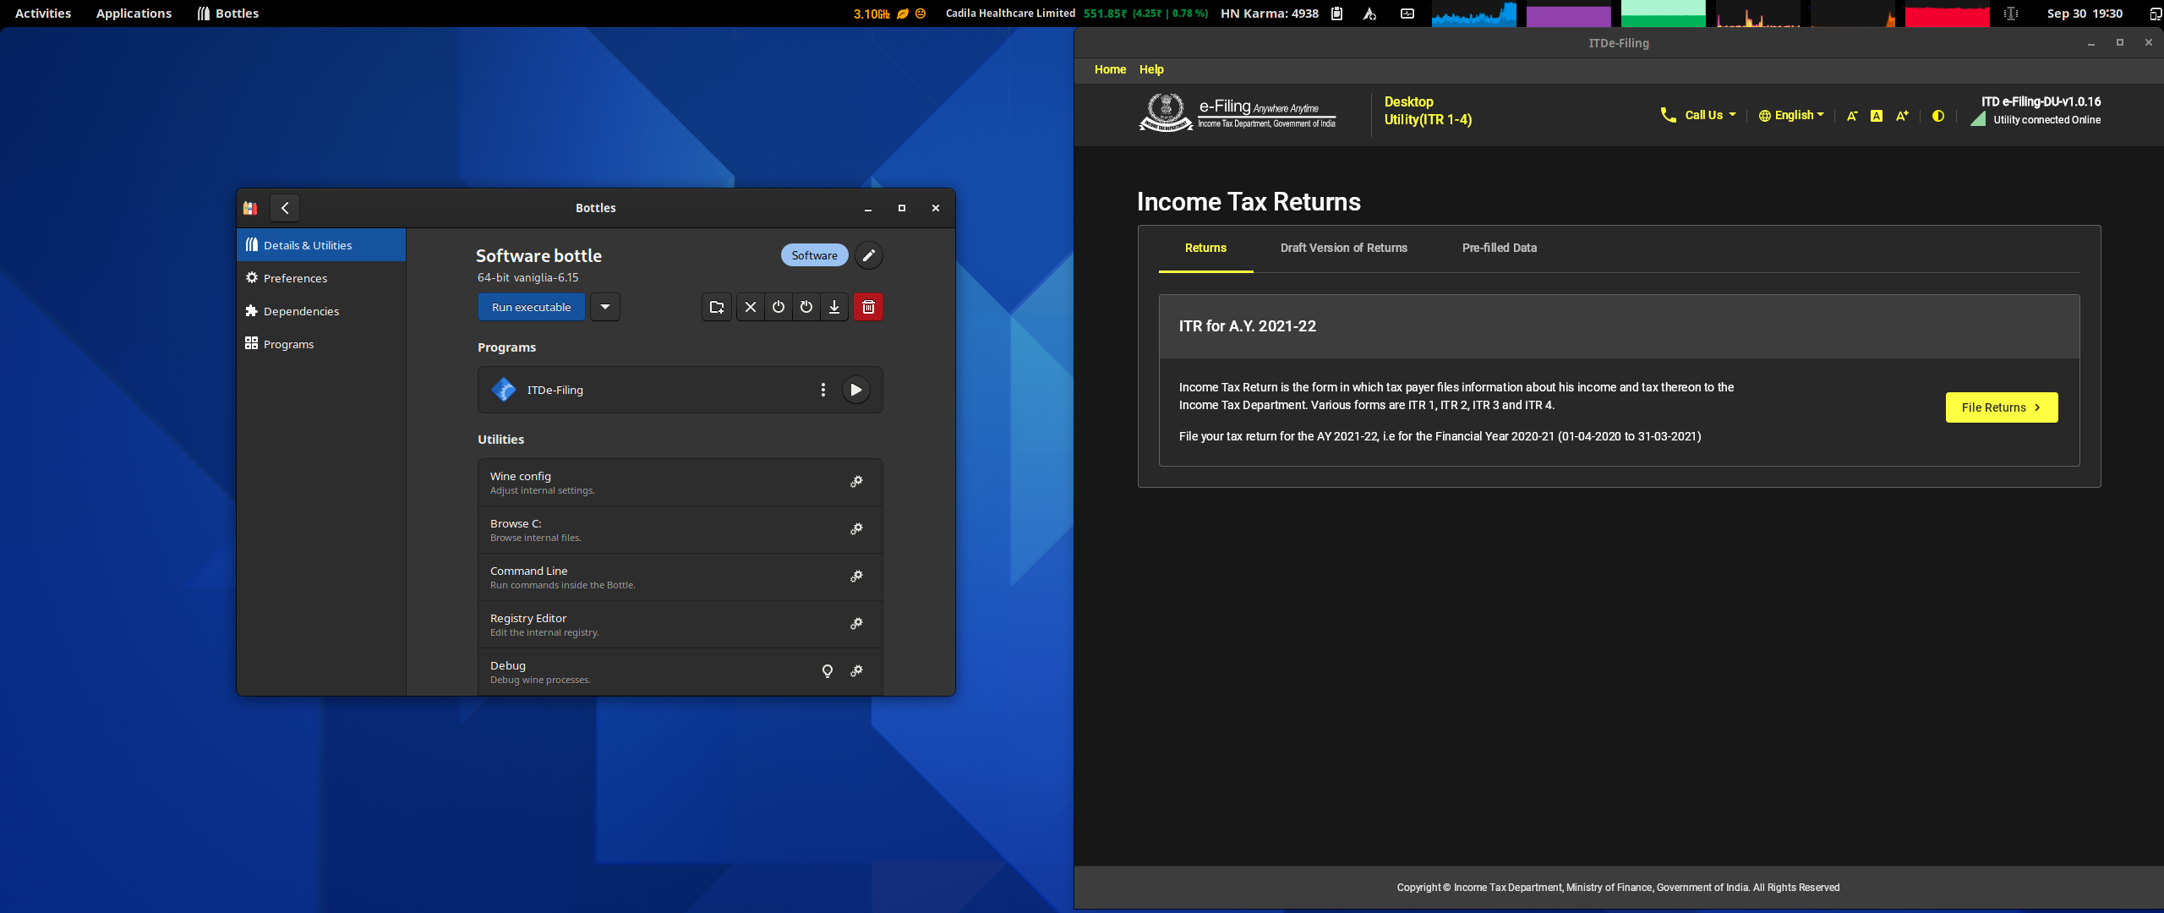Viewport: 2164px width, 913px height.
Task: Open the ITDe-Filing three-dot options menu
Action: 822,390
